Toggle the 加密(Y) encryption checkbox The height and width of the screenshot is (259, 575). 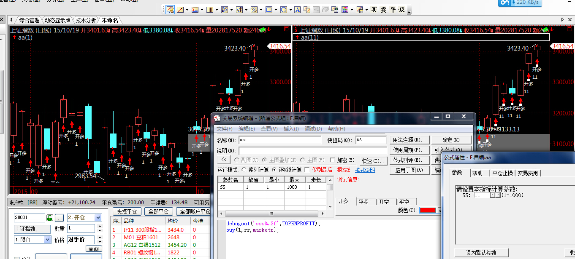[x=332, y=160]
